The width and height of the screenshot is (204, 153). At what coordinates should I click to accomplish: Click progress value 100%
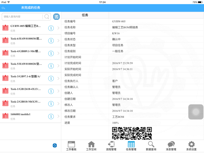point(115,123)
